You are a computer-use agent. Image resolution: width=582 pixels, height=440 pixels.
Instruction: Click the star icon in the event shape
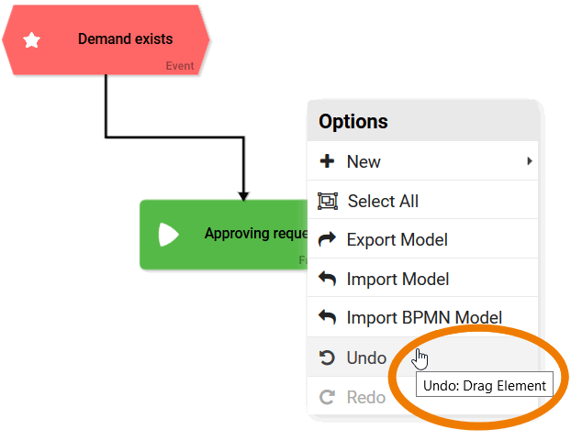click(31, 40)
